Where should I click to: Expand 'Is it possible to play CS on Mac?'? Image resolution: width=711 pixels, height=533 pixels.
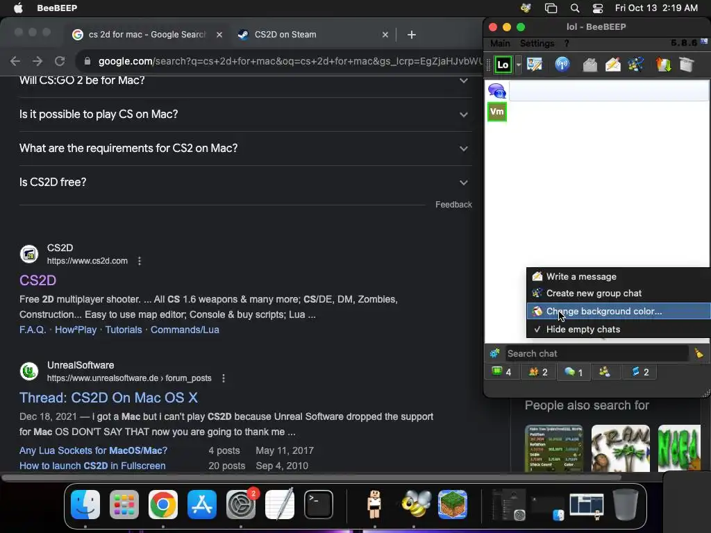tap(245, 115)
